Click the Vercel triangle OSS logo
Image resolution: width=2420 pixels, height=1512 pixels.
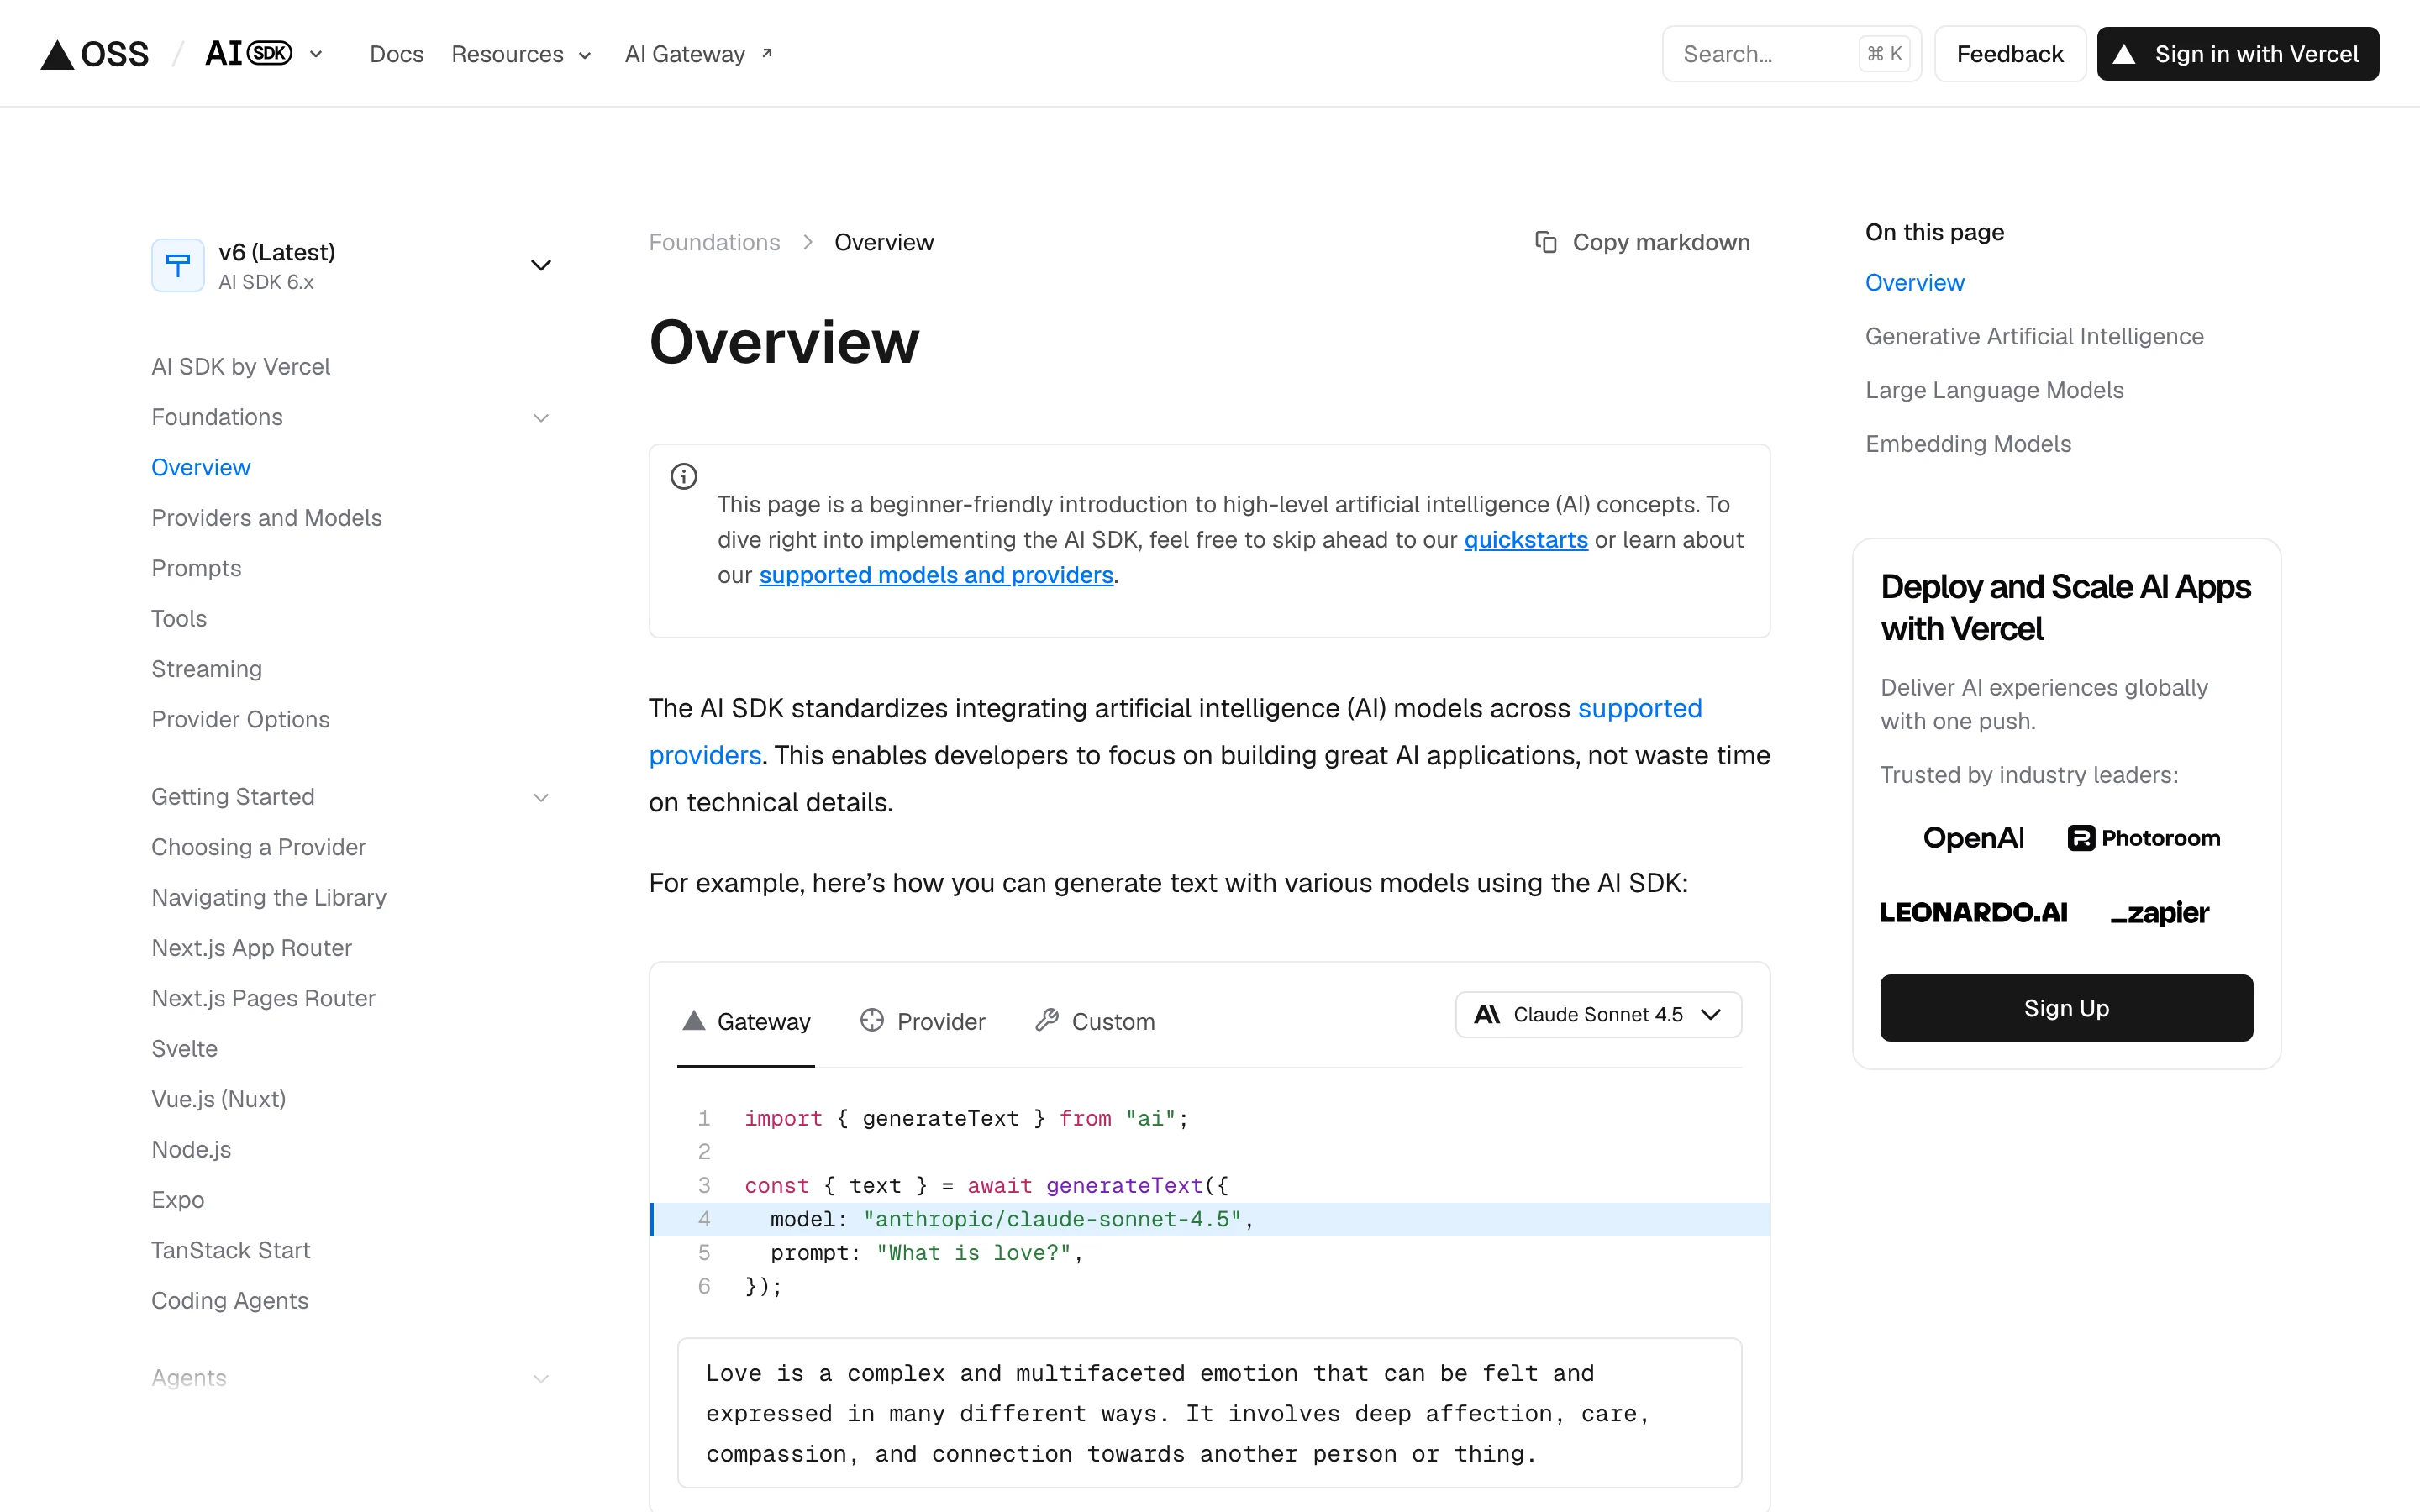click(x=95, y=54)
